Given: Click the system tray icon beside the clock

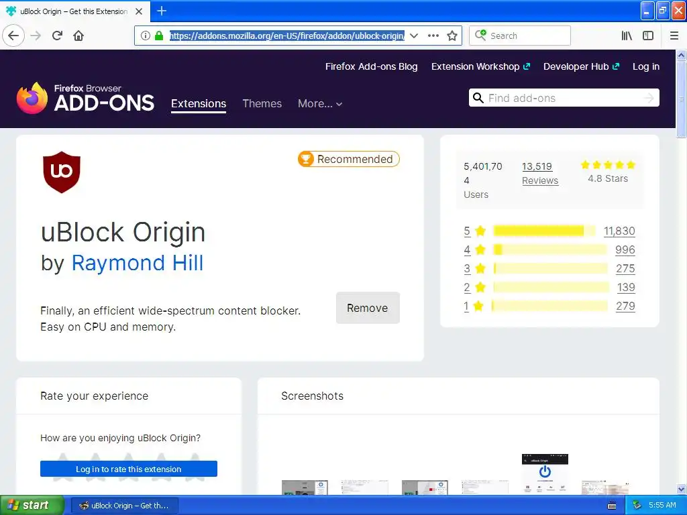Looking at the screenshot, I should coord(637,506).
